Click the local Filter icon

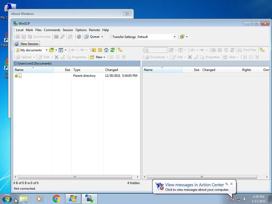pyautogui.click(x=61, y=50)
